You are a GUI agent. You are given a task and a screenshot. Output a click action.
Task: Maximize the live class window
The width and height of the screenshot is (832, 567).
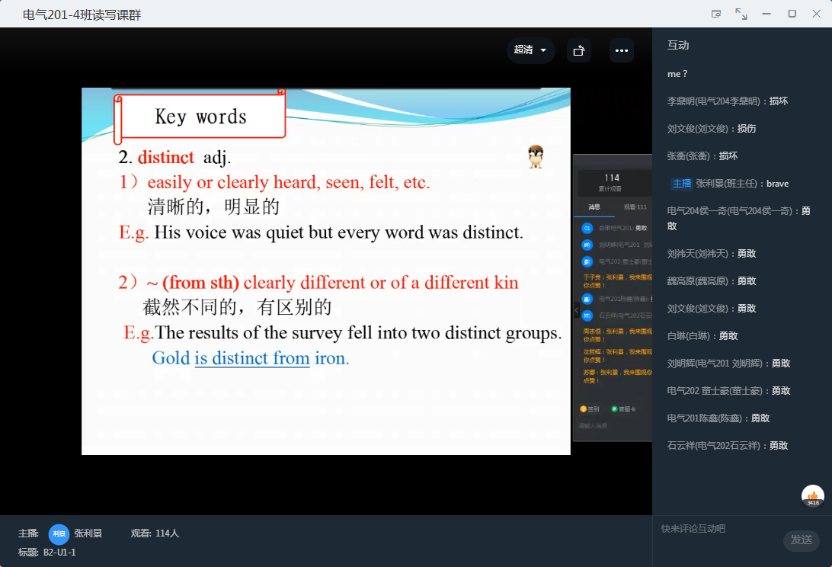(x=792, y=14)
